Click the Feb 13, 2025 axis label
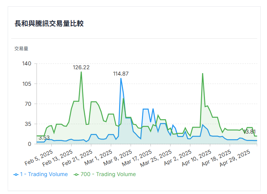Screen dimensions: 267x194 pos(57,158)
